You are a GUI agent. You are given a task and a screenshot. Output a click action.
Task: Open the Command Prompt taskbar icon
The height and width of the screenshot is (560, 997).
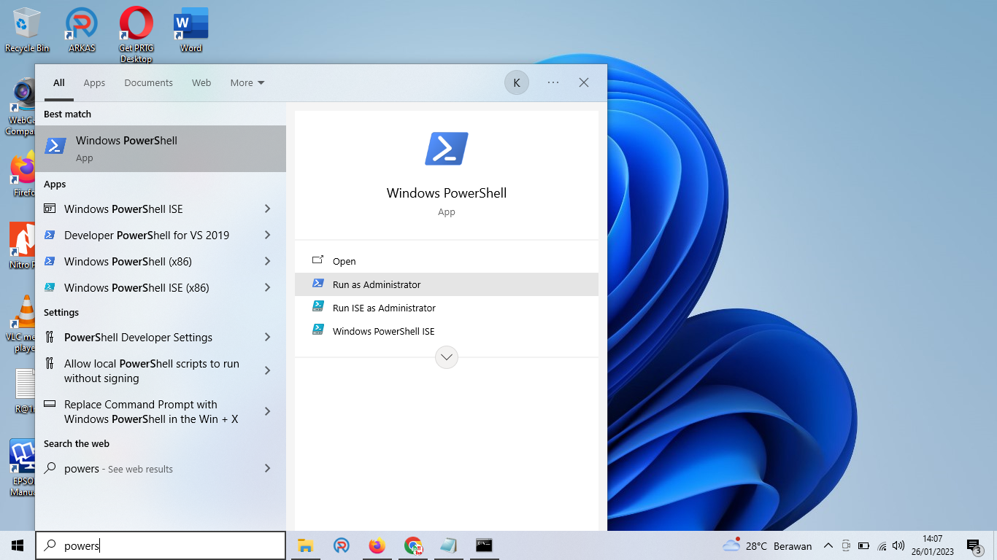pyautogui.click(x=484, y=545)
